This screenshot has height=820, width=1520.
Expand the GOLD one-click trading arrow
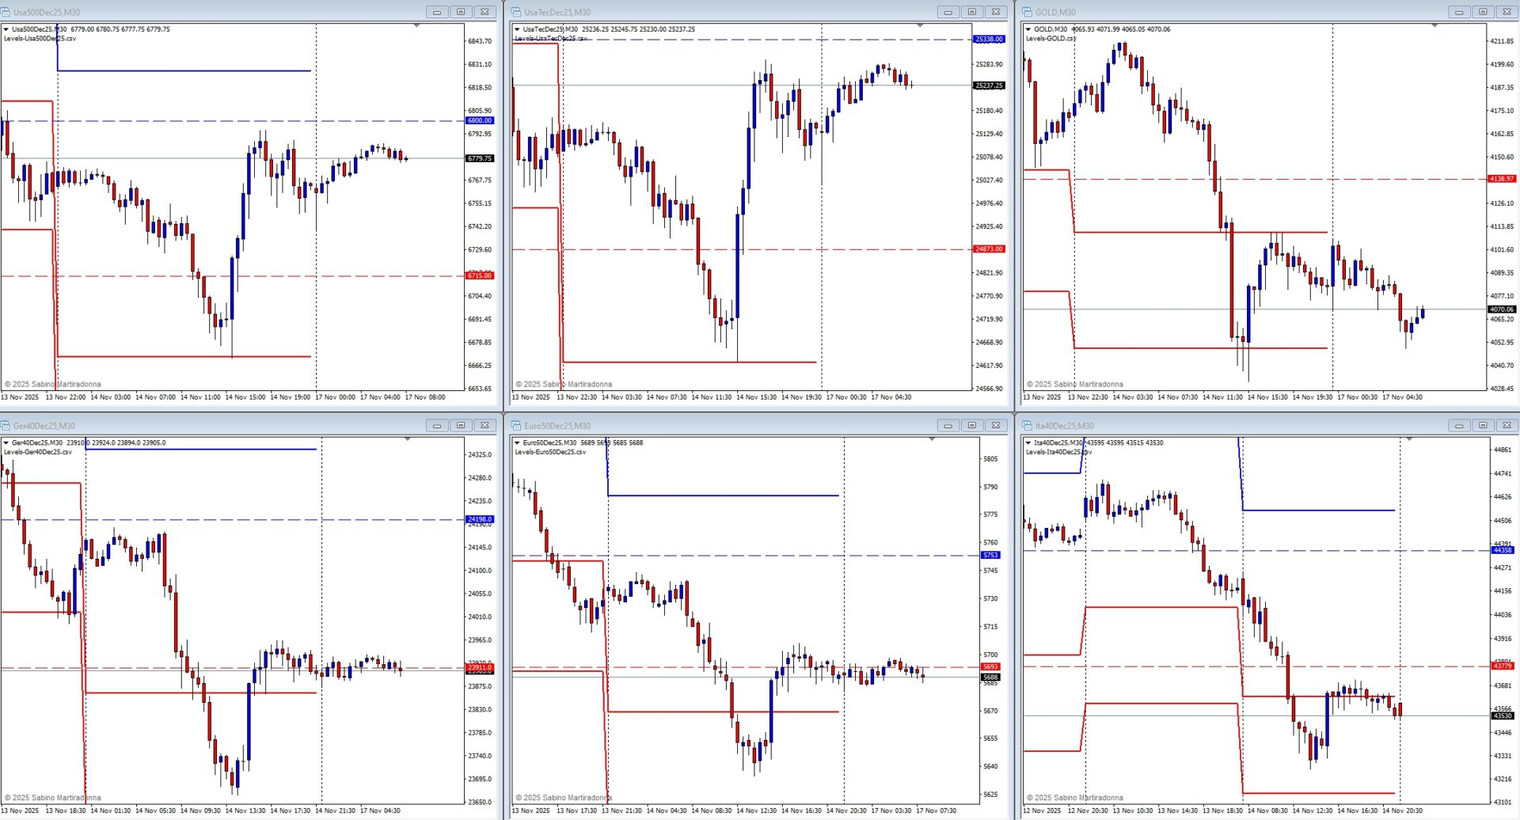click(x=1029, y=29)
